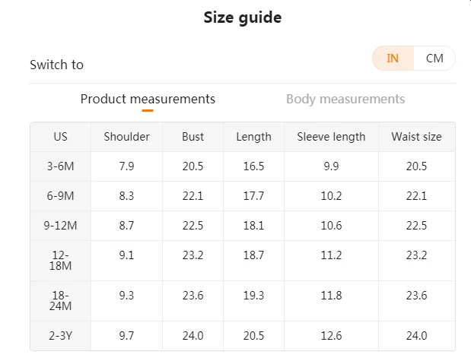Click the Shoulder column header
Screen dimensions: 471x361
coord(127,137)
